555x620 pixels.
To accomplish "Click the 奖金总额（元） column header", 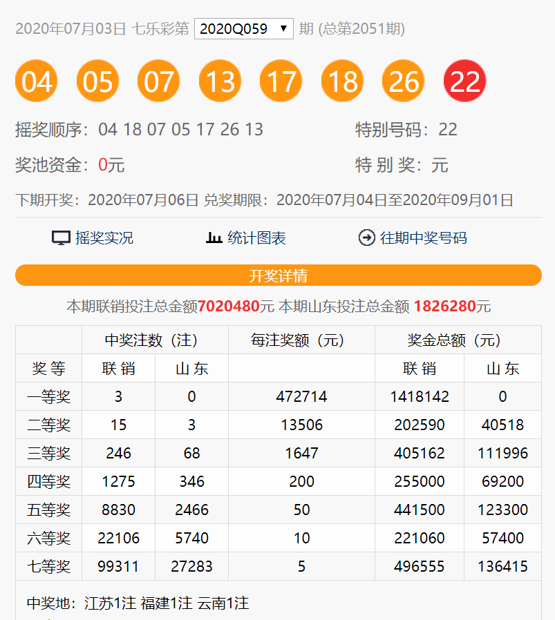I will pos(458,340).
